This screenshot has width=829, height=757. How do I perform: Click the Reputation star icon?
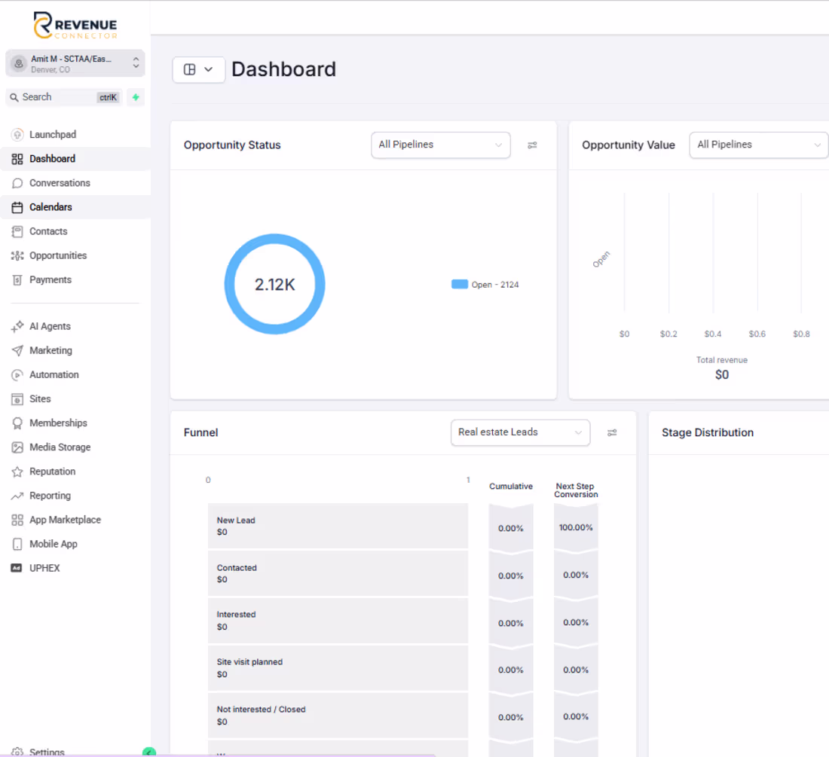click(17, 472)
